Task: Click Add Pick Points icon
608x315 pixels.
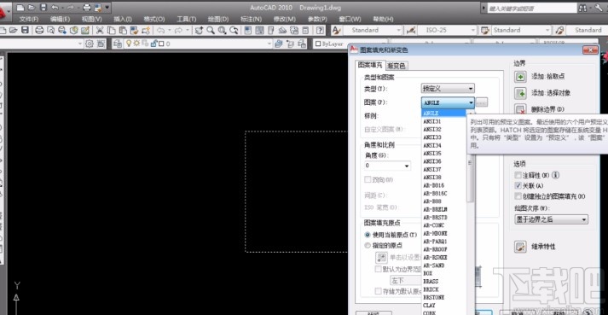Action: pyautogui.click(x=520, y=77)
